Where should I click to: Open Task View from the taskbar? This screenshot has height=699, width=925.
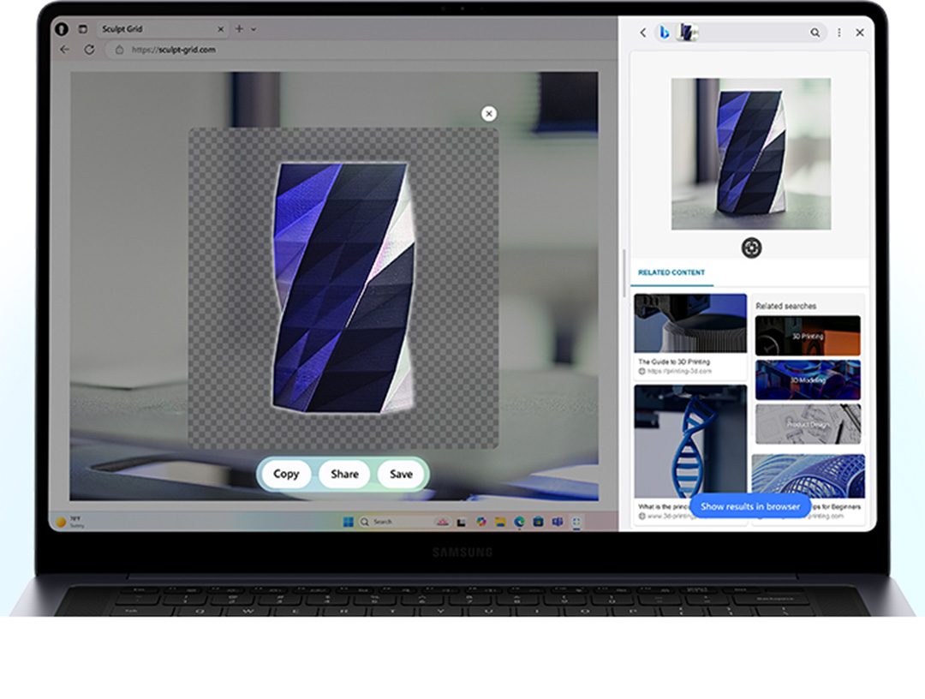point(462,522)
